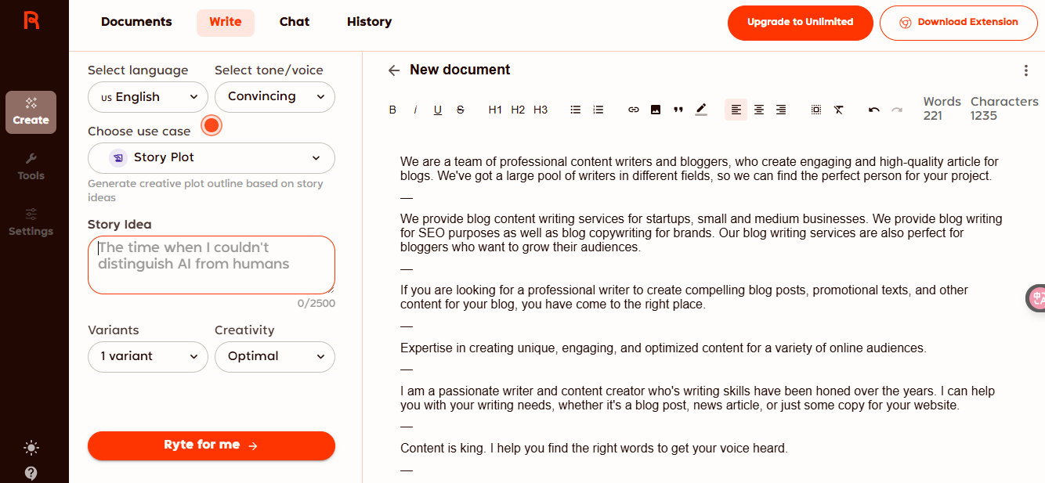Expand the Convincing tone dropdown
Screen dimensions: 1045x483
click(x=274, y=97)
